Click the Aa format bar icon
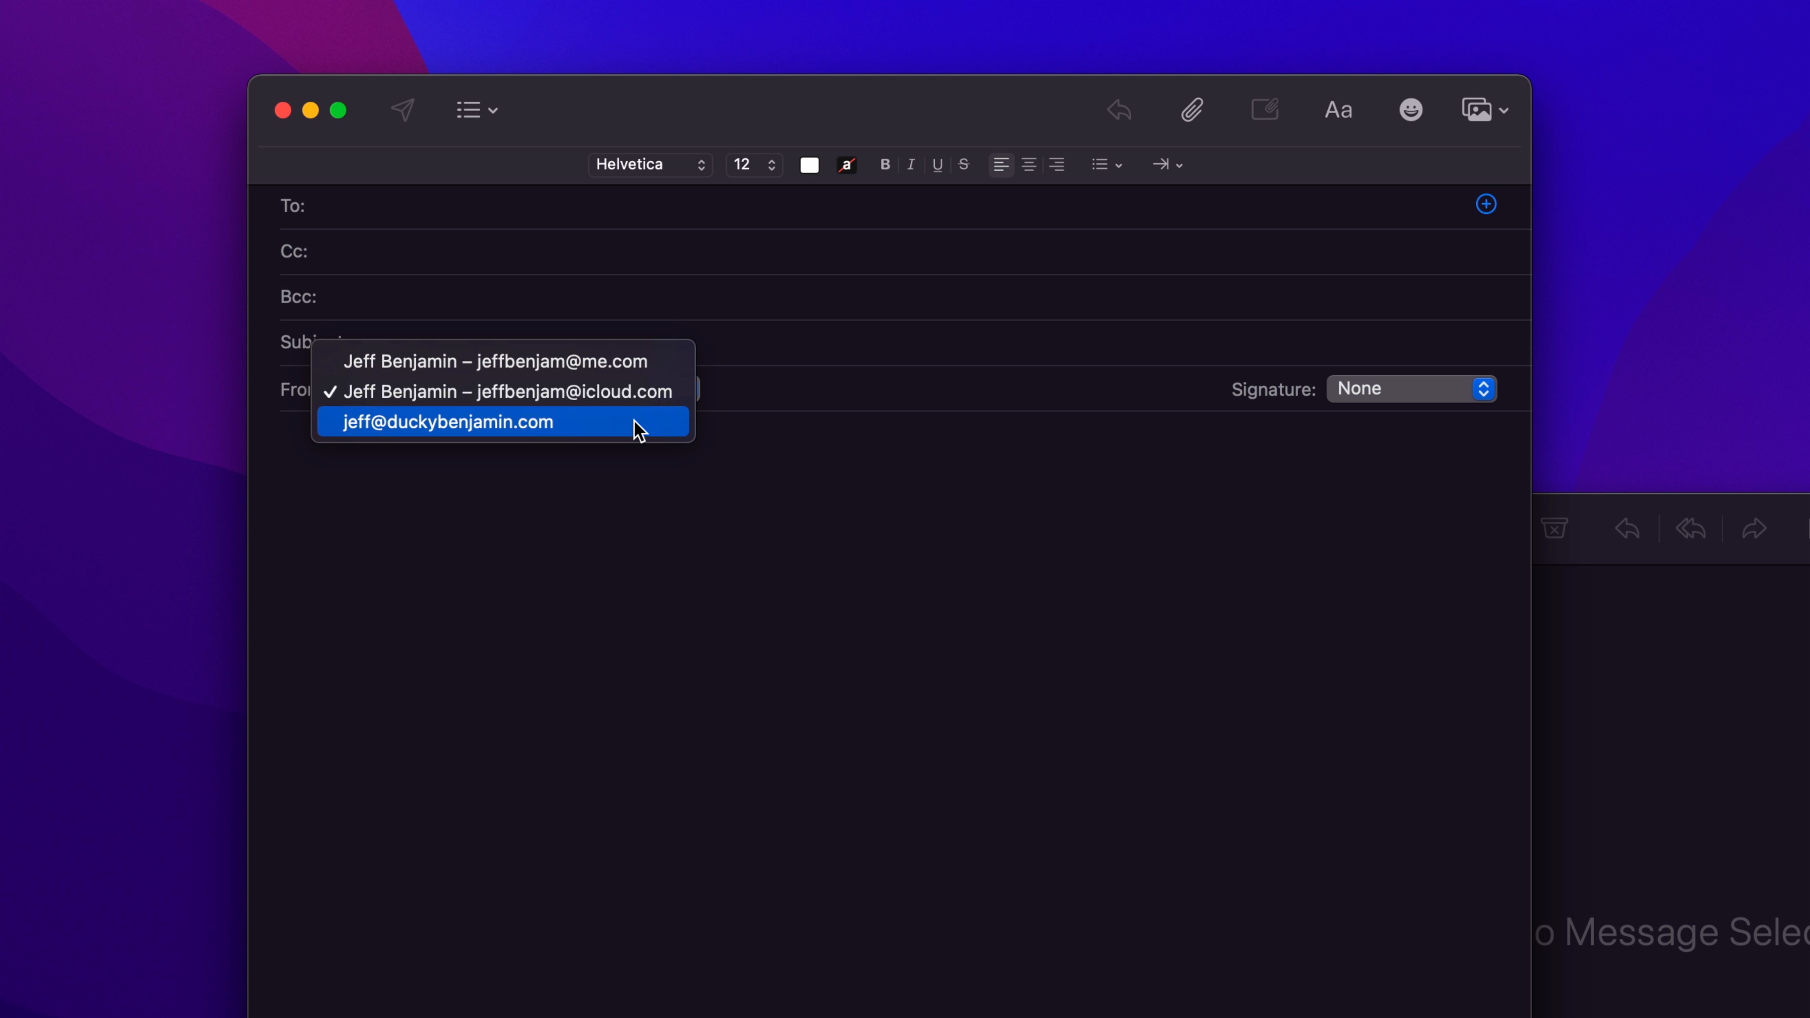Viewport: 1810px width, 1018px height. 1338,110
